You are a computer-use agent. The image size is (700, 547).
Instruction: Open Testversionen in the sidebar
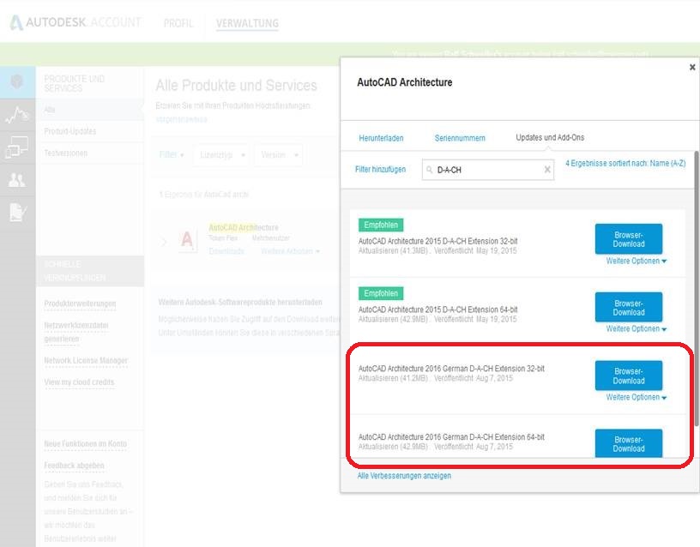pyautogui.click(x=65, y=153)
